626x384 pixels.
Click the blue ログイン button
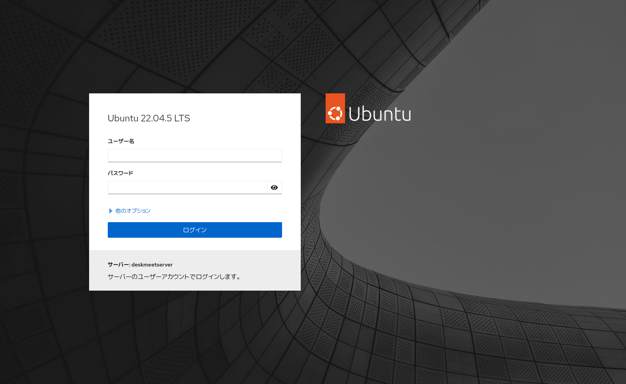pos(195,230)
